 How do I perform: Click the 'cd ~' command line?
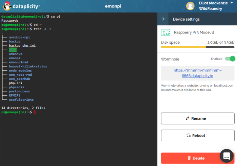pyautogui.click(x=38, y=25)
